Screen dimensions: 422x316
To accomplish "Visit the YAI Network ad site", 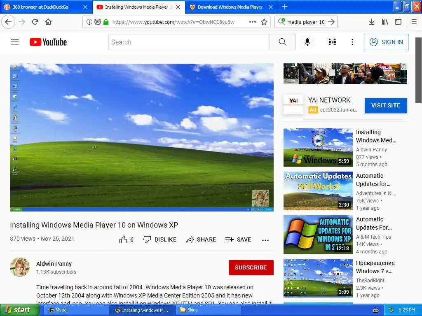I will [x=386, y=105].
